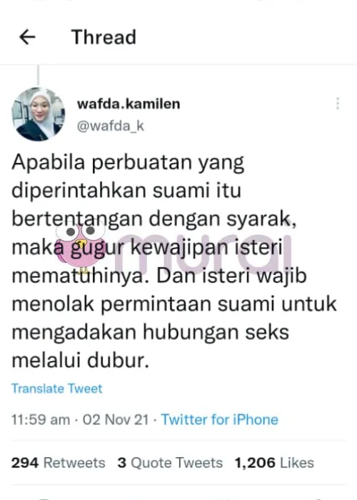357x500 pixels.
Task: Go back using the left arrow
Action: [27, 37]
